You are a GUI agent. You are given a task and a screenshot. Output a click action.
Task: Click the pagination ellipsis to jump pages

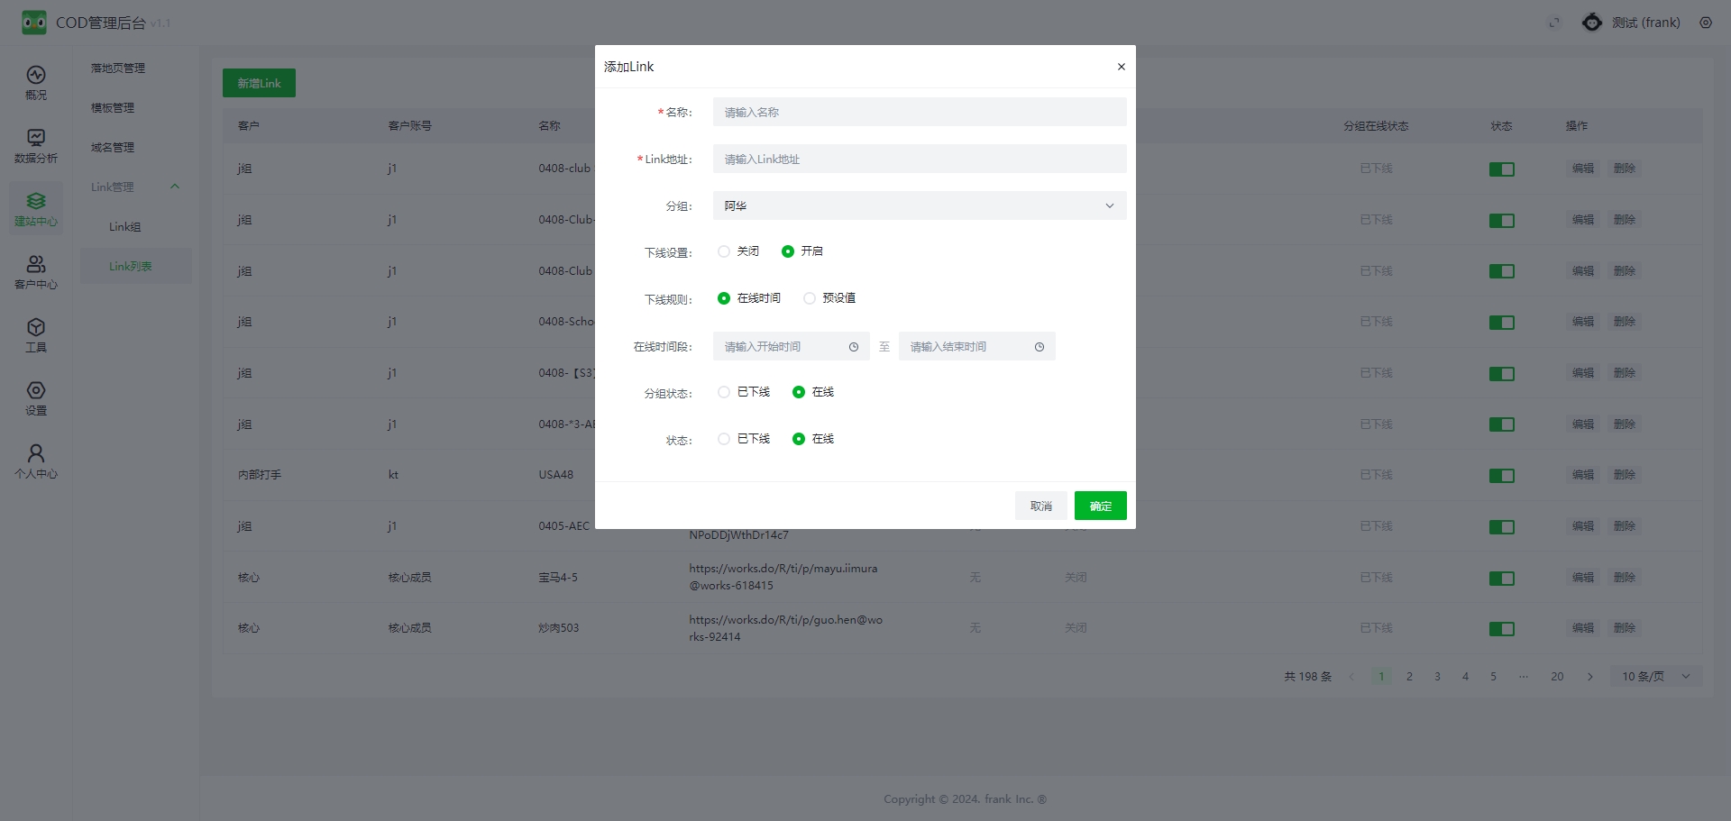pos(1524,677)
